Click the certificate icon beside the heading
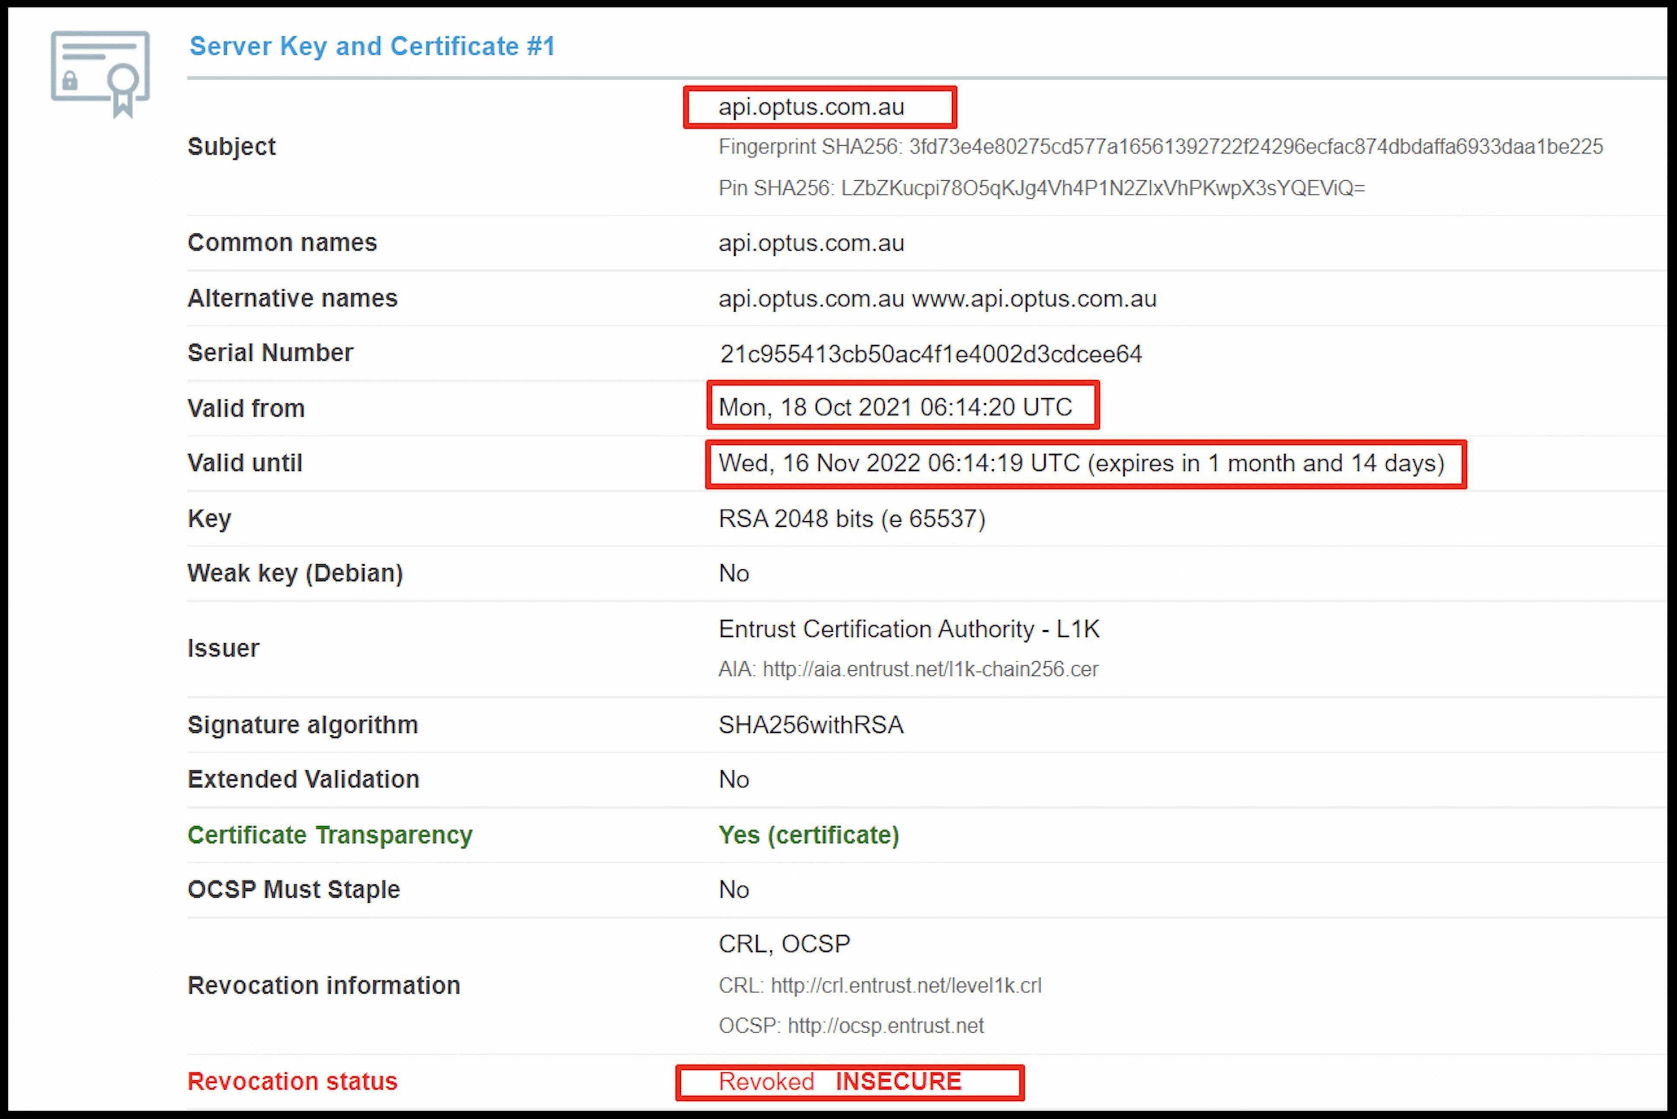This screenshot has height=1119, width=1677. pos(100,74)
